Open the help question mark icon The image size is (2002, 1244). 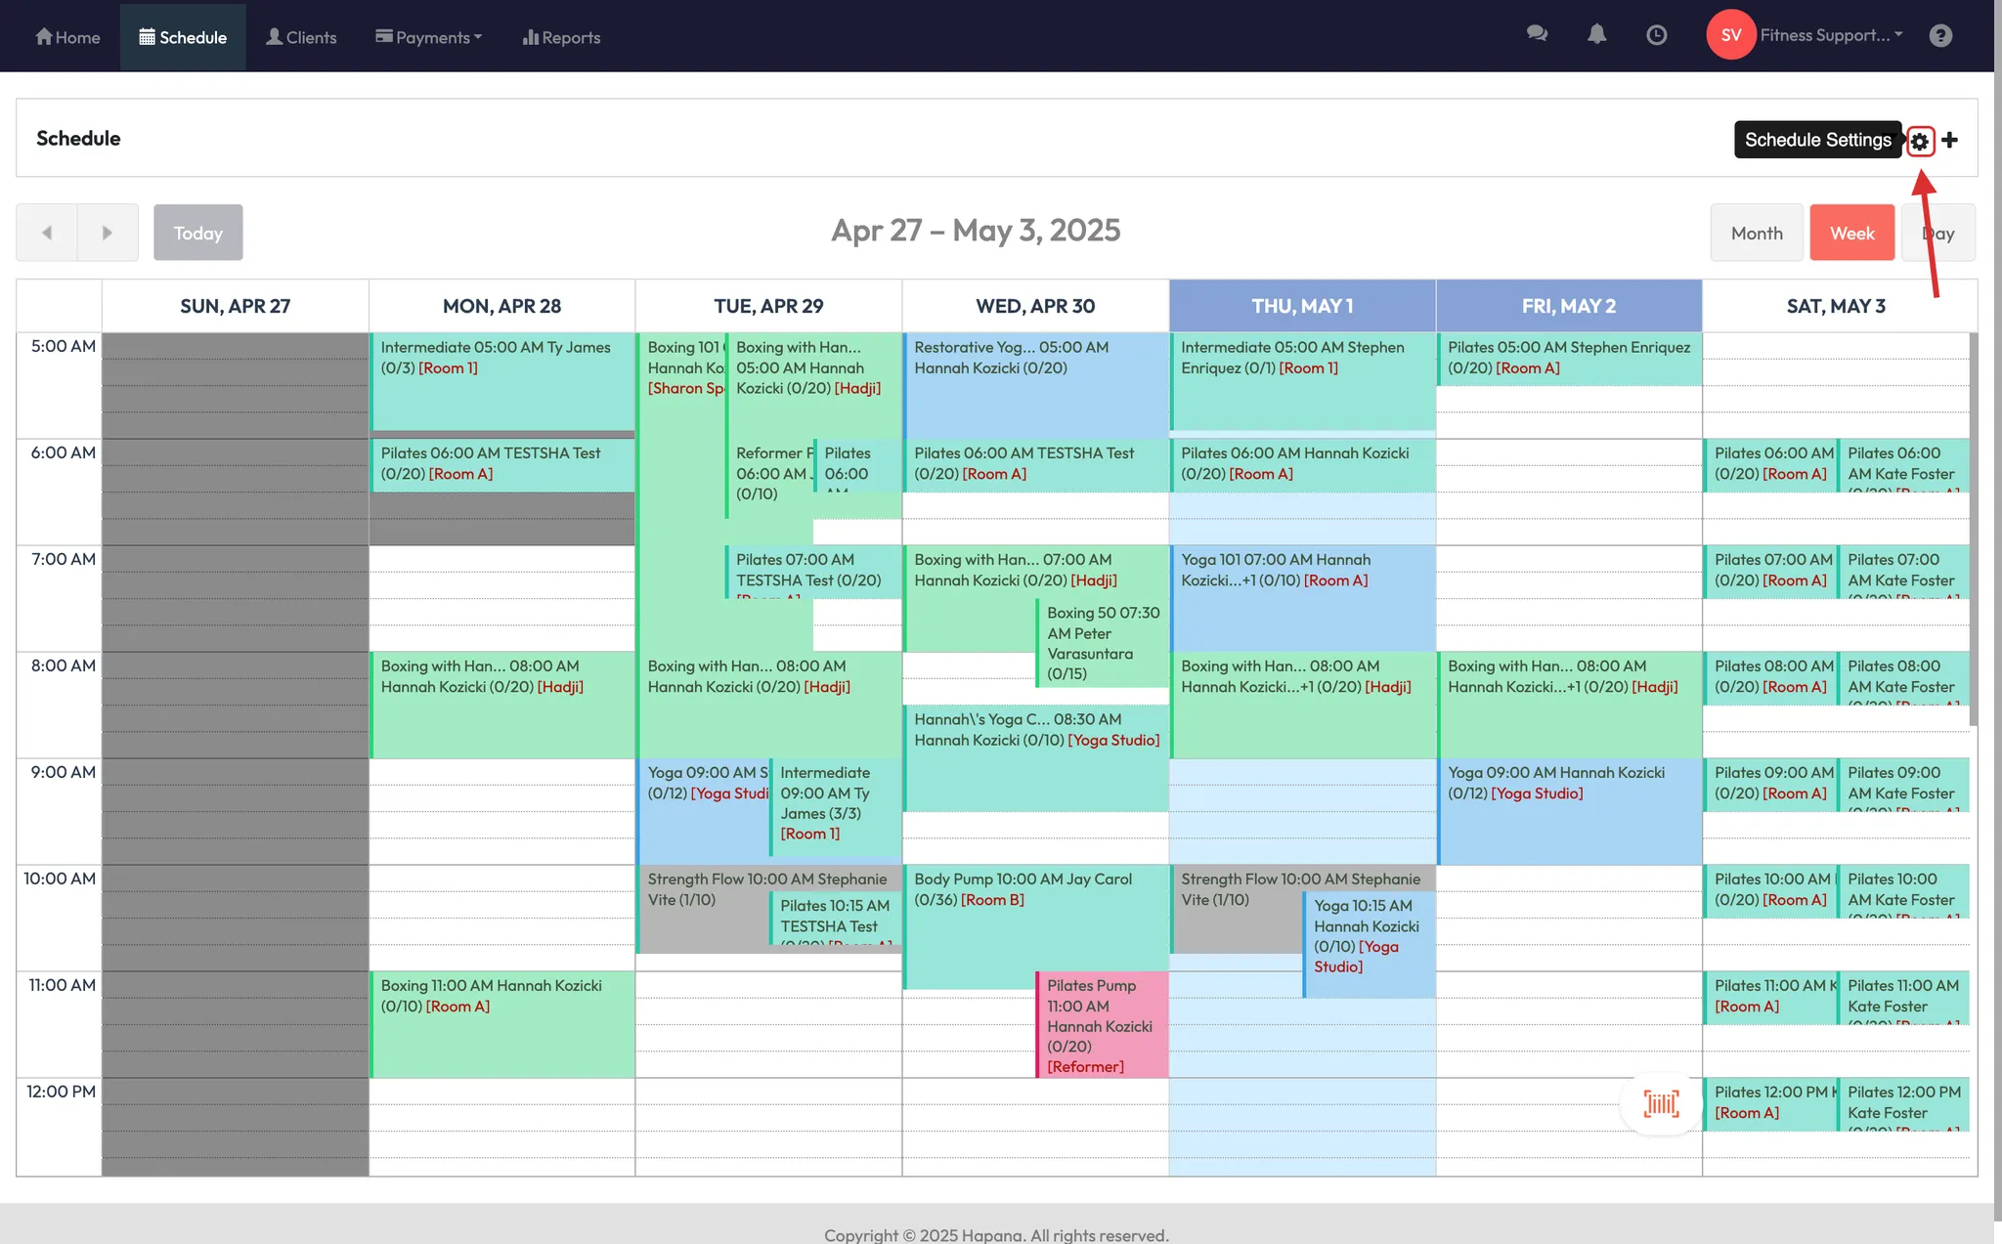click(1940, 36)
